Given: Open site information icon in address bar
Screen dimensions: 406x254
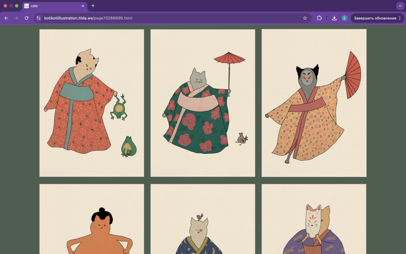Looking at the screenshot, I should [39, 18].
